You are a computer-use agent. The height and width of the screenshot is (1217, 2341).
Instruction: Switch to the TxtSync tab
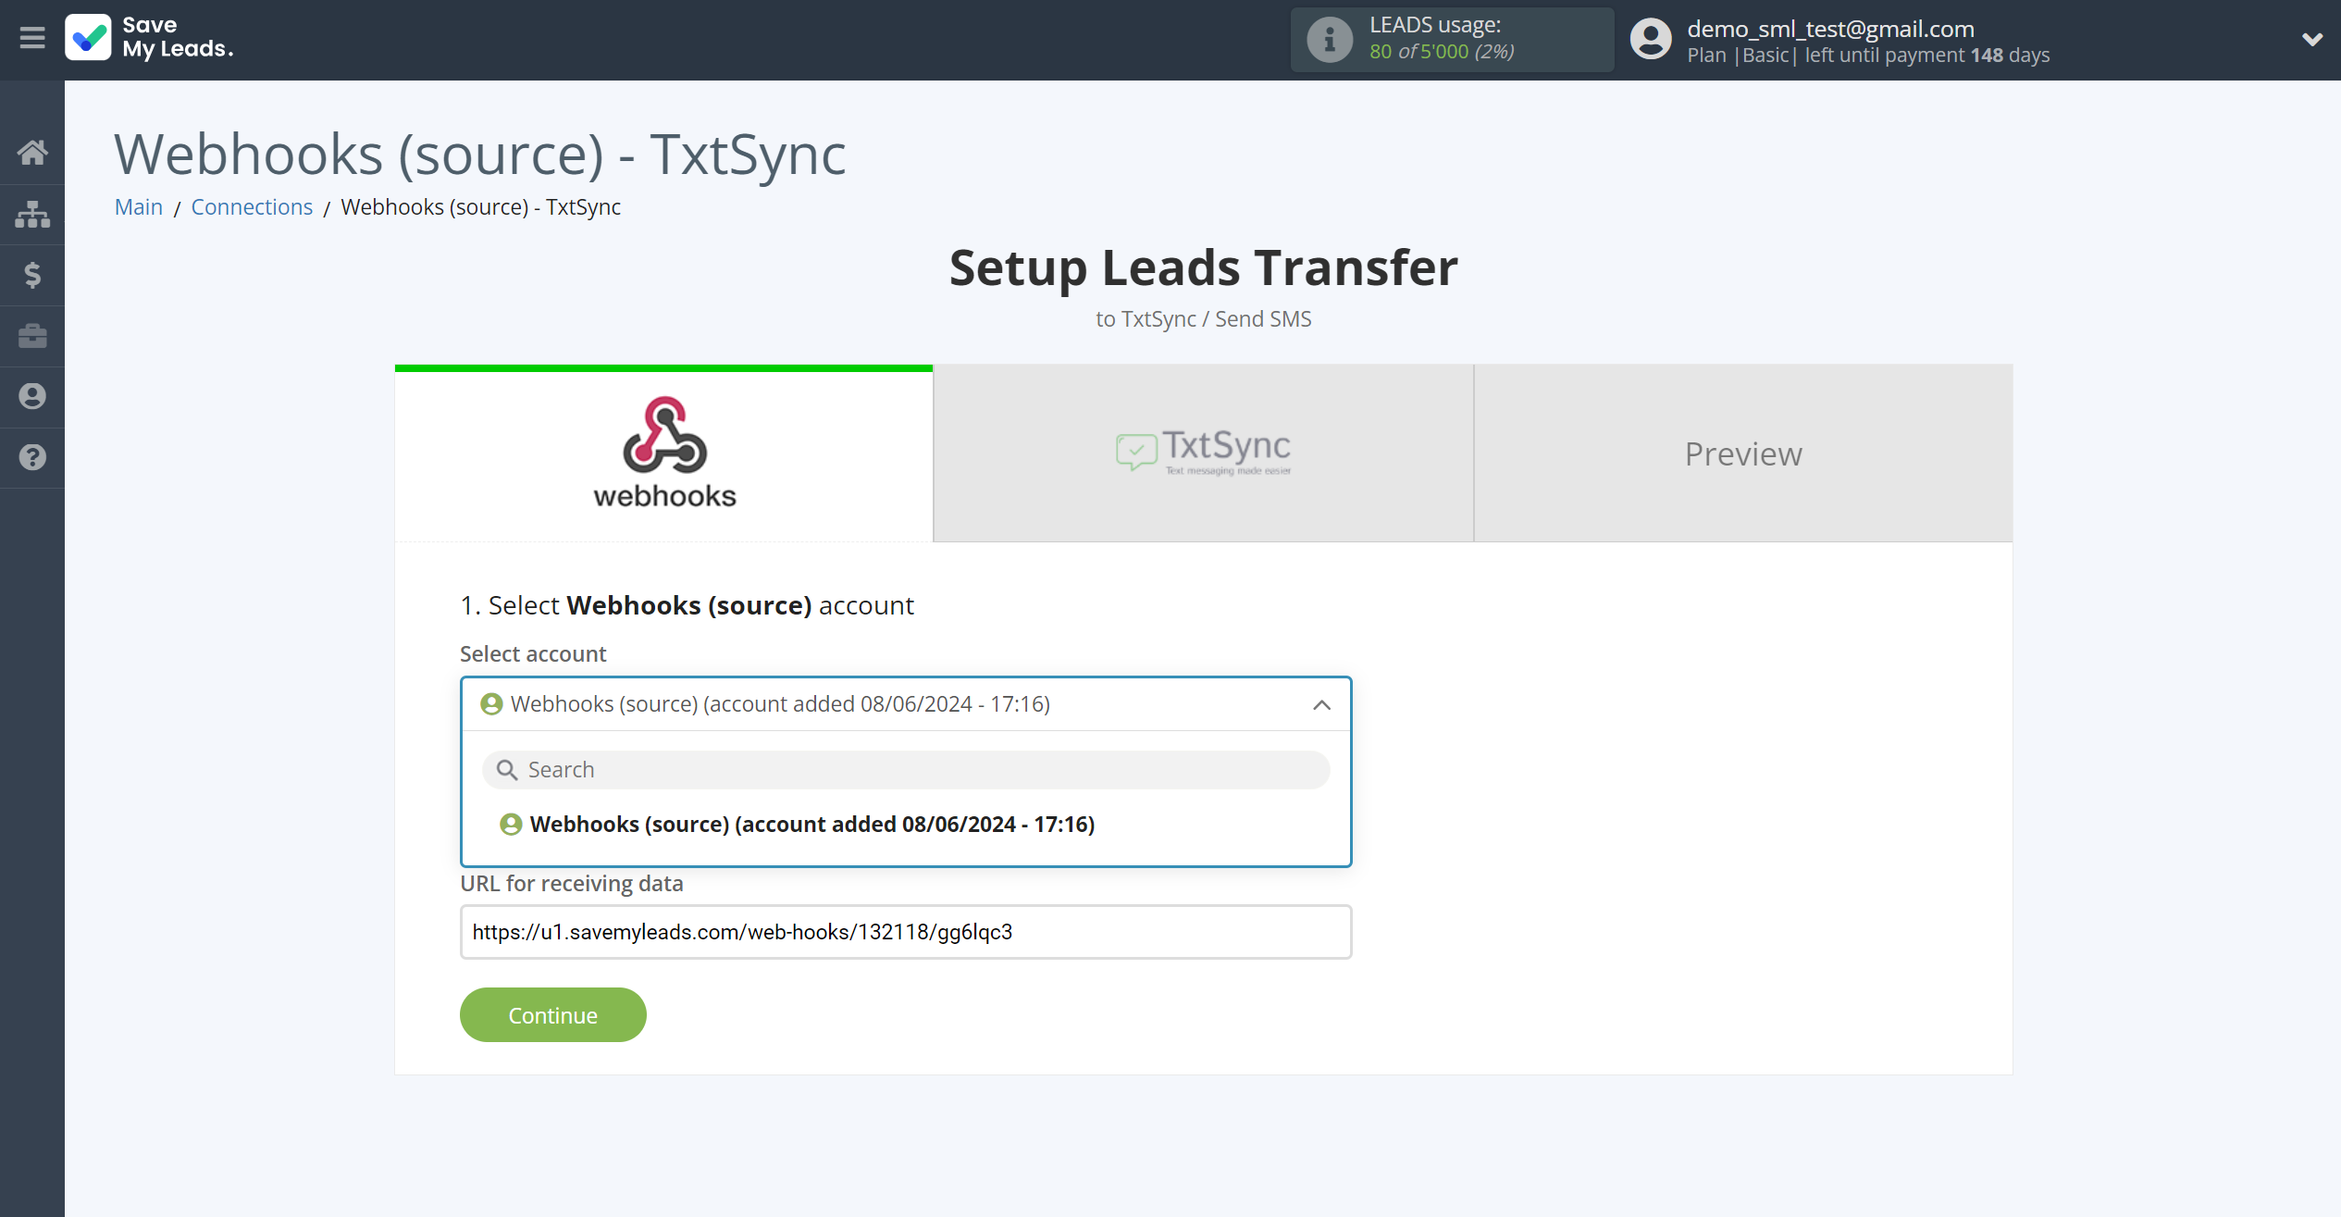point(1203,453)
